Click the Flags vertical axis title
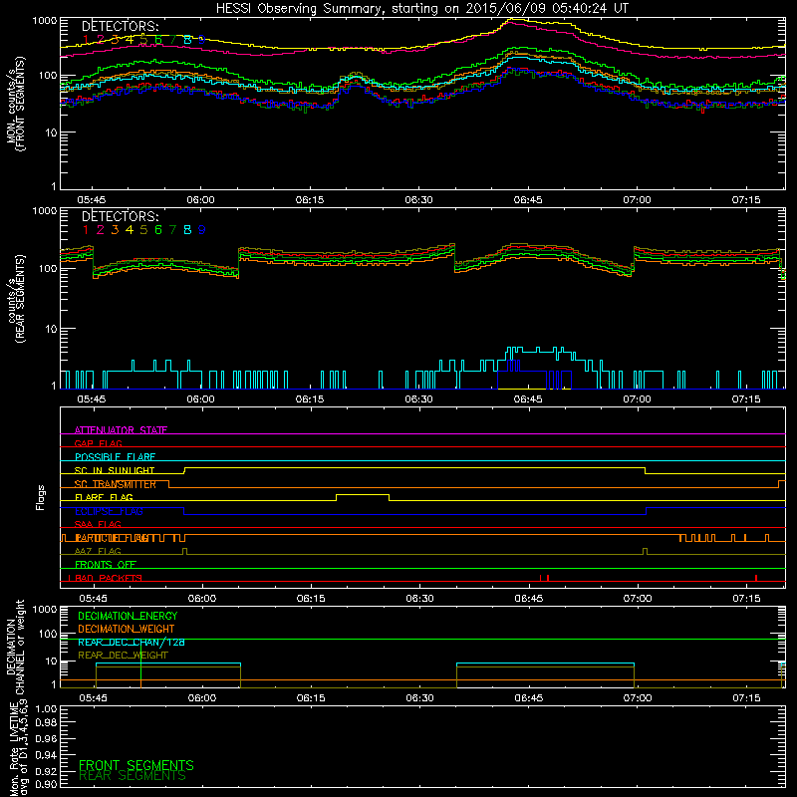The image size is (797, 797). [x=41, y=497]
